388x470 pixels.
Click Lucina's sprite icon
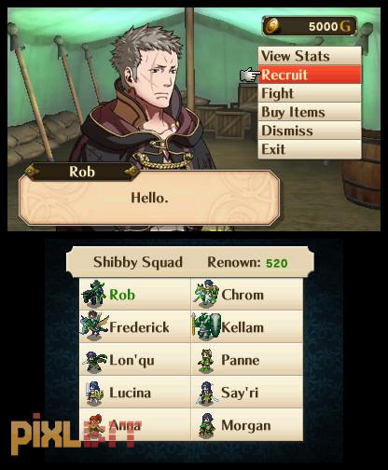click(x=94, y=394)
